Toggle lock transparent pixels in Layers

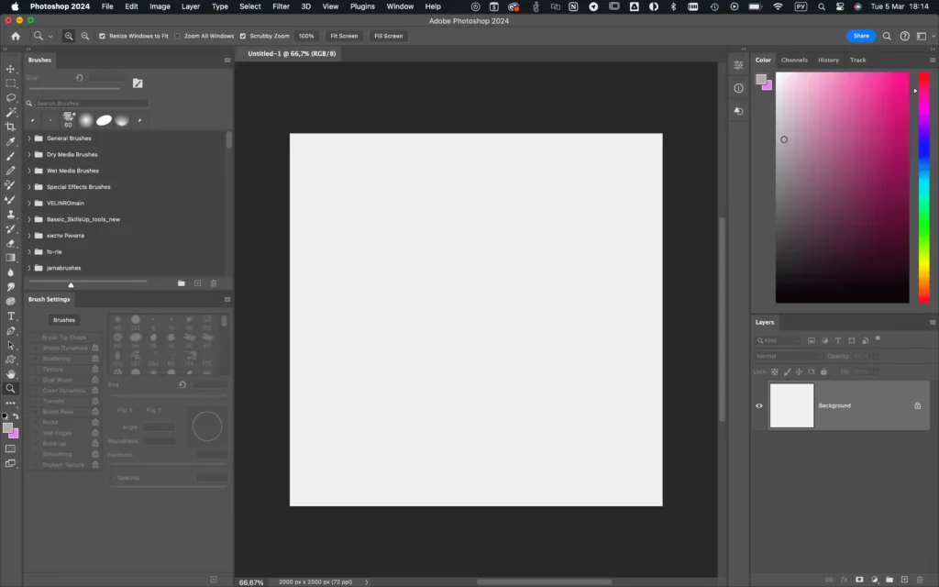coord(774,372)
